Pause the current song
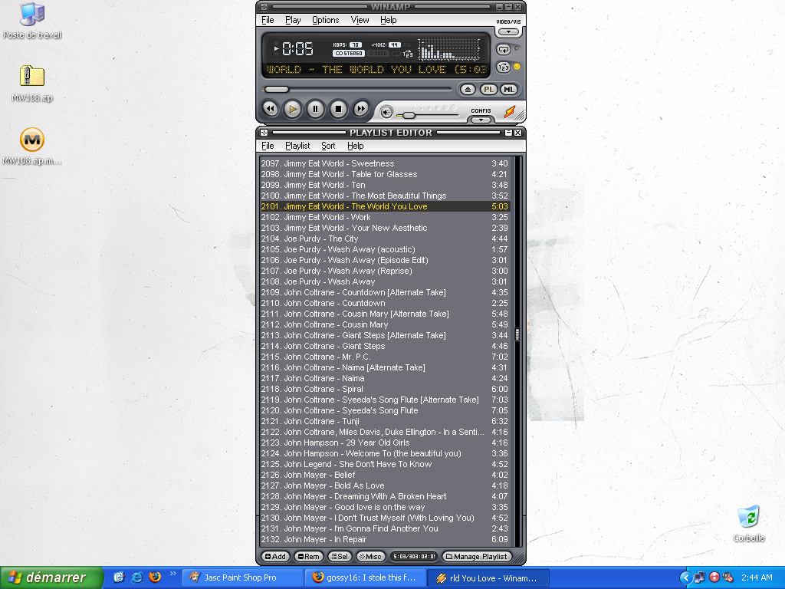The height and width of the screenshot is (589, 785). click(x=315, y=109)
